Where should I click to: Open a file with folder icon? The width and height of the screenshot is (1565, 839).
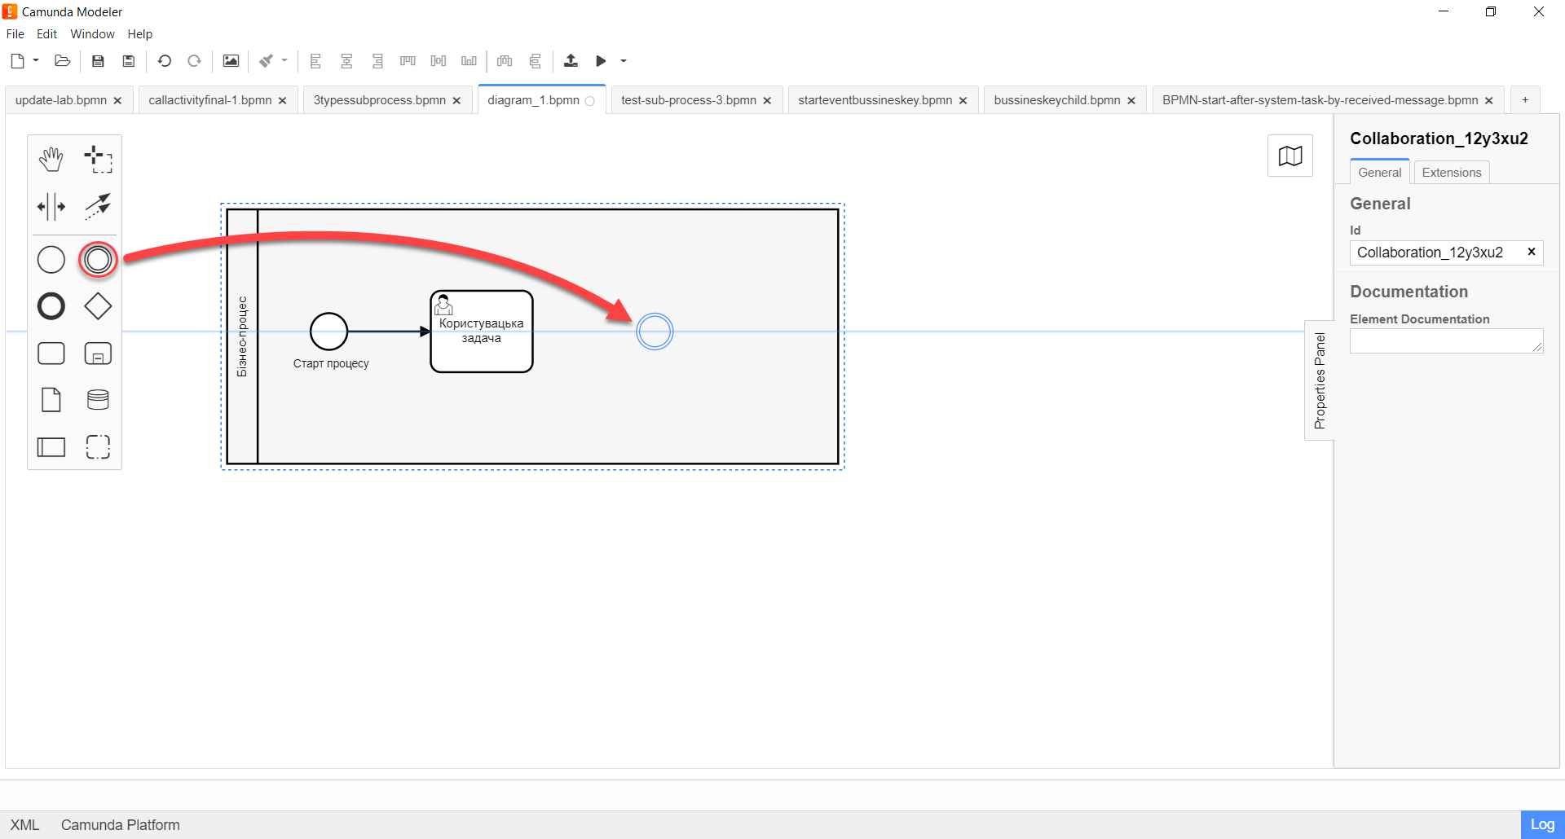tap(63, 61)
